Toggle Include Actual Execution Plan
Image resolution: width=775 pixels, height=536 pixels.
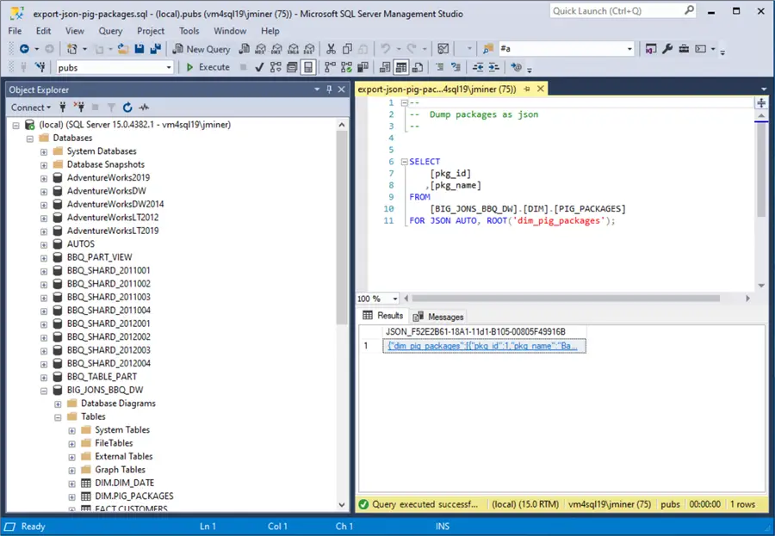point(330,67)
